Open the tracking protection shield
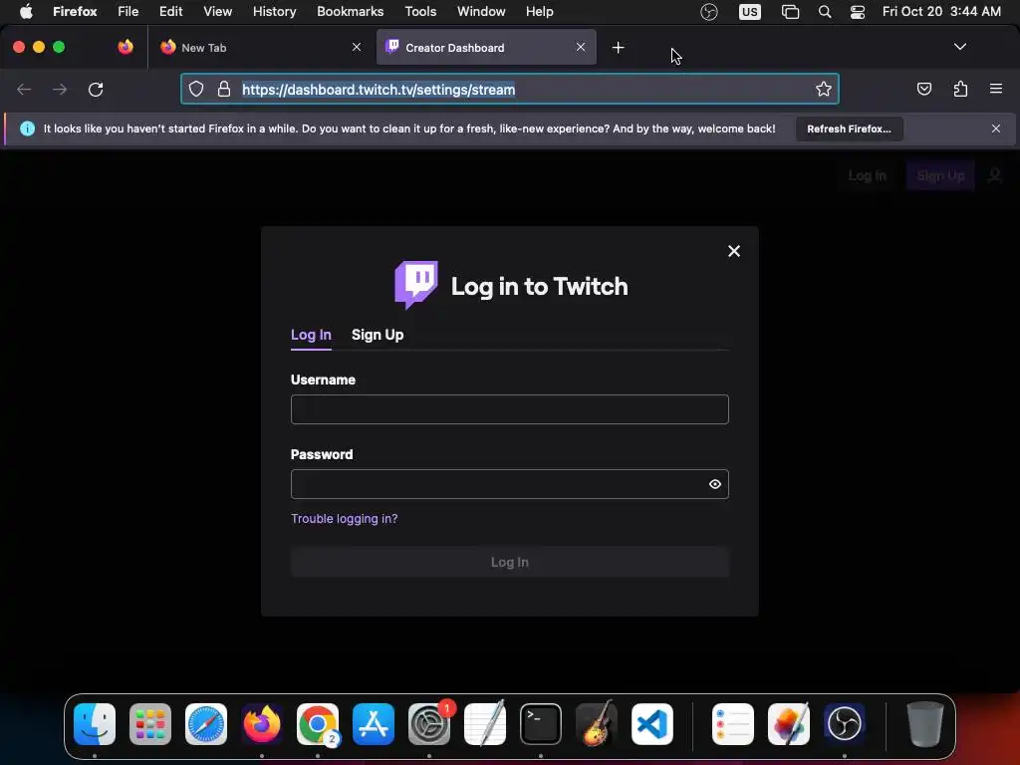1020x765 pixels. pyautogui.click(x=196, y=89)
